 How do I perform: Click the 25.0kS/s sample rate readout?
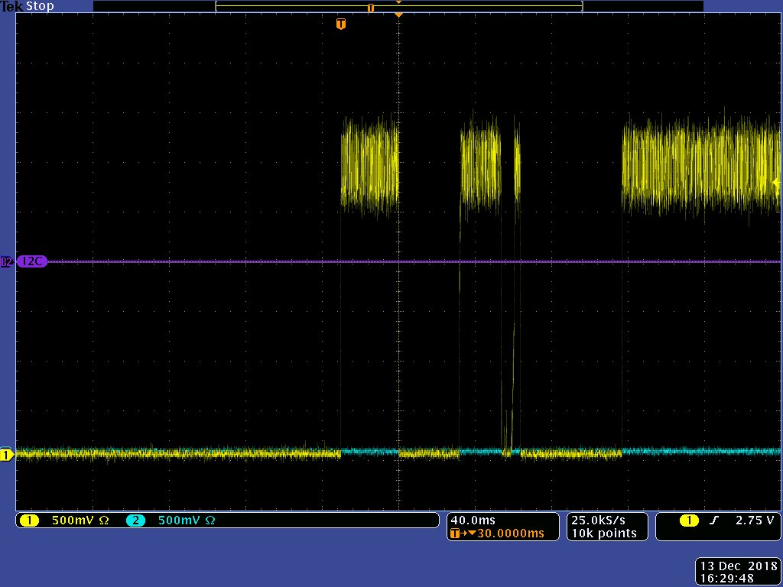point(598,520)
